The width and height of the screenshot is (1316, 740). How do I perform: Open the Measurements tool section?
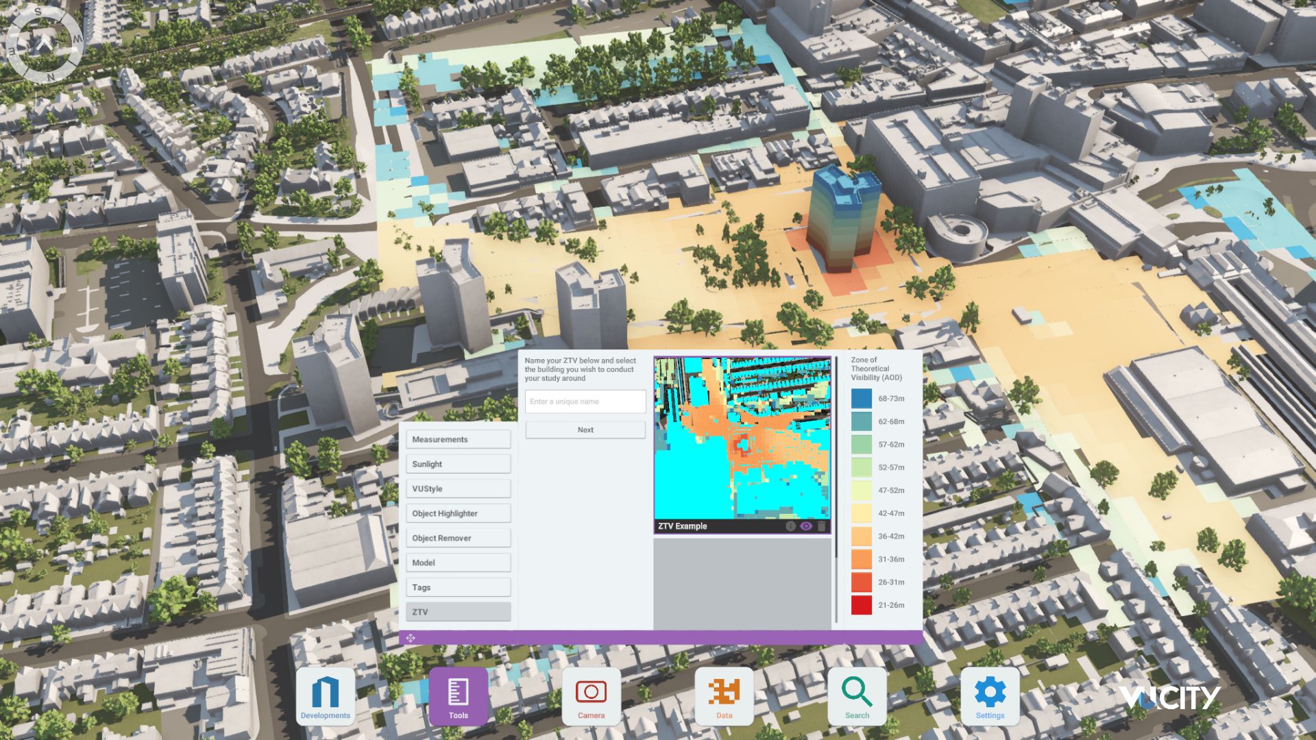pyautogui.click(x=458, y=439)
